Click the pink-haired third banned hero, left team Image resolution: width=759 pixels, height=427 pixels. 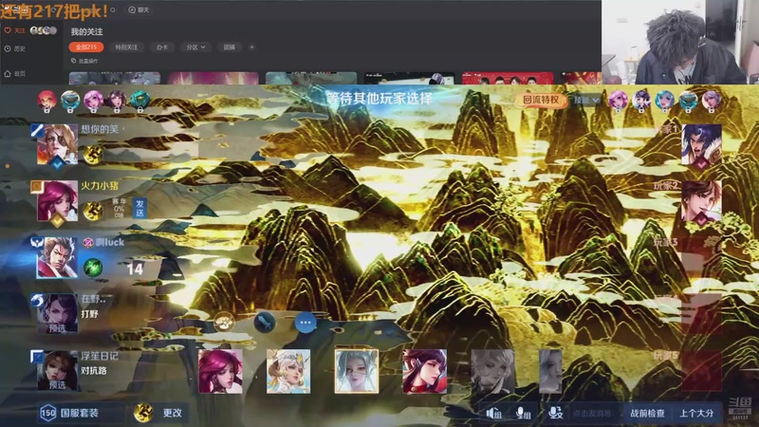point(93,101)
